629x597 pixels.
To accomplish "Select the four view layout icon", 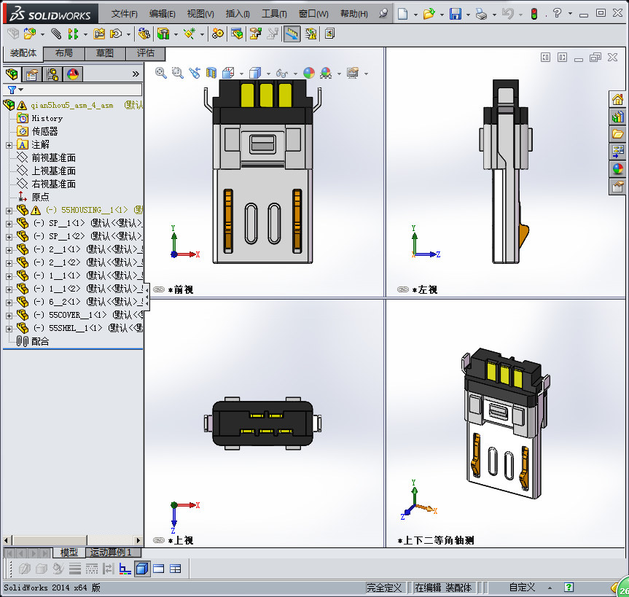I will coord(176,569).
